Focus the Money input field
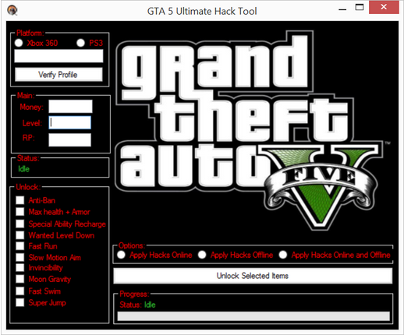Screen dimensions: 404x335 pyautogui.click(x=70, y=107)
